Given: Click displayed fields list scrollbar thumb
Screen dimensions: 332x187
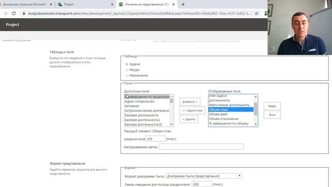Looking at the screenshot, I should (x=256, y=109).
